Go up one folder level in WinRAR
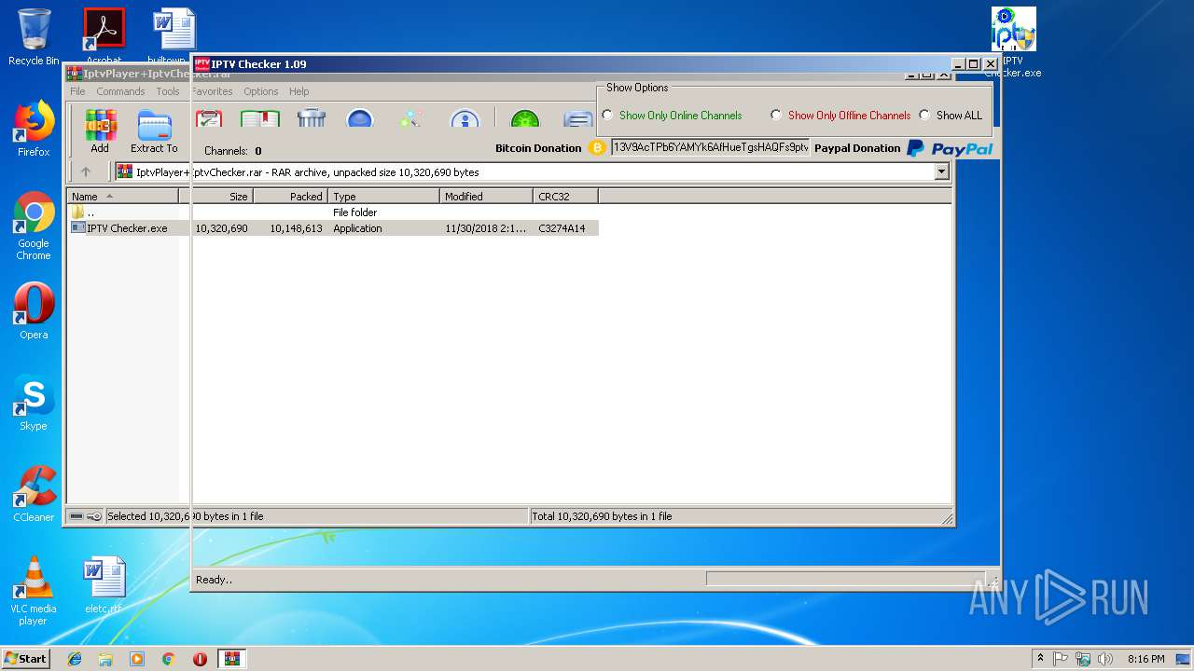This screenshot has height=671, width=1194. point(86,171)
